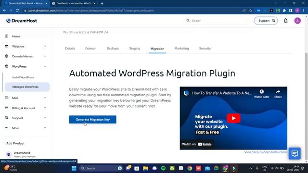Screen dimensions: 308x173
Task: Click the Mail envelope icon
Action: tap(6, 98)
